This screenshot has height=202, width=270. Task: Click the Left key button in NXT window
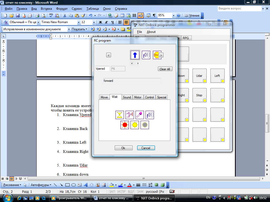point(218,76)
